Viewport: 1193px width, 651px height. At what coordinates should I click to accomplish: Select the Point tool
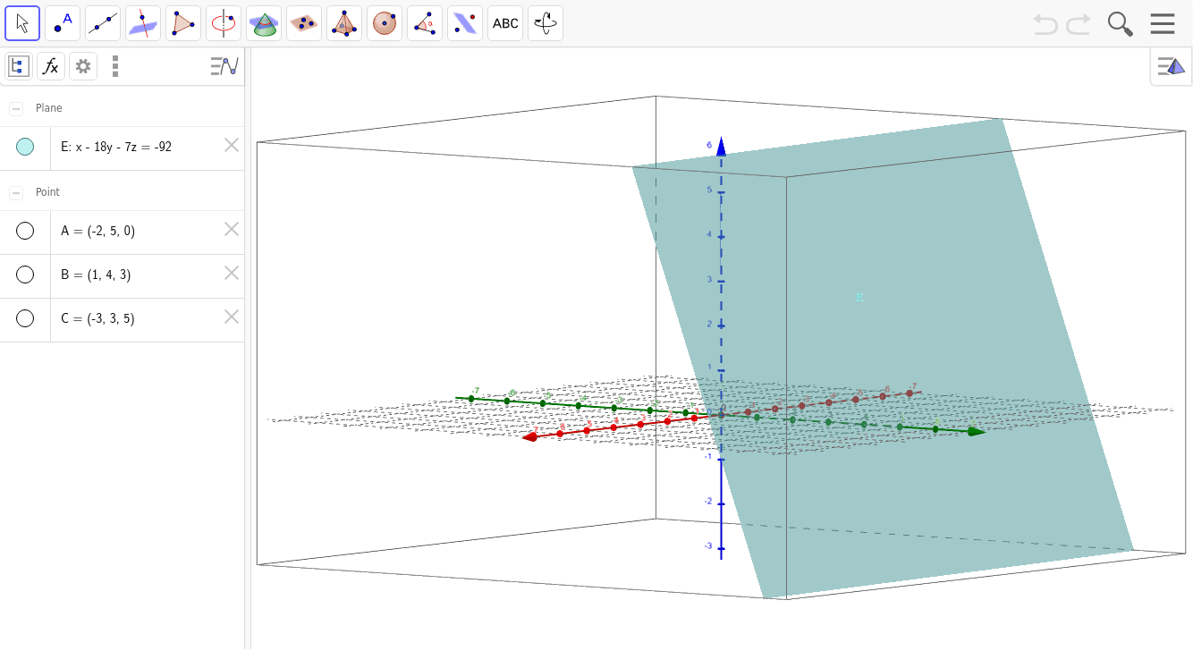pyautogui.click(x=63, y=23)
